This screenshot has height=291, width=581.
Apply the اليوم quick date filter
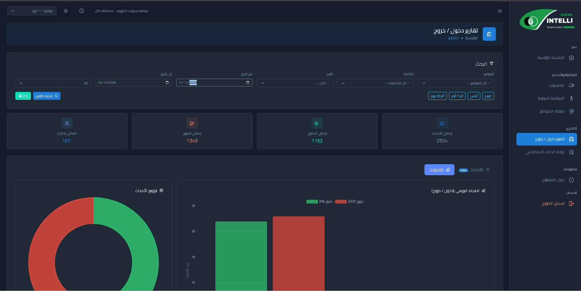pos(488,96)
